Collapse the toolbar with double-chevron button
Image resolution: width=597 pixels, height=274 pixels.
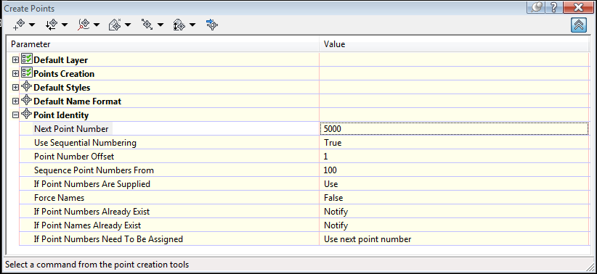click(x=579, y=25)
